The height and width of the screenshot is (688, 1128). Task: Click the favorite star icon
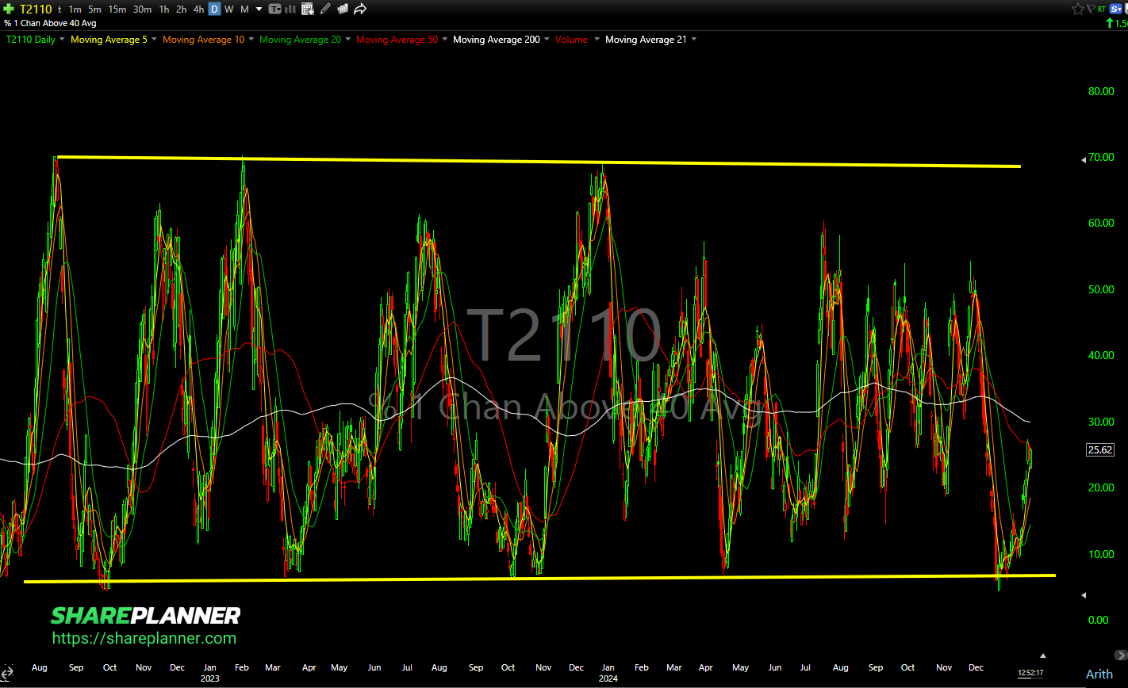tap(1077, 10)
